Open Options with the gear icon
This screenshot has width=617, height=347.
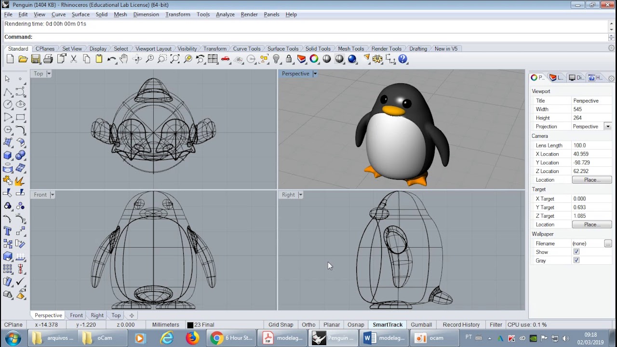click(x=377, y=59)
